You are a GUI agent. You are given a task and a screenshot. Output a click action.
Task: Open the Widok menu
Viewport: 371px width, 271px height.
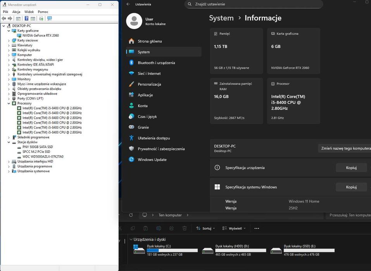point(29,12)
